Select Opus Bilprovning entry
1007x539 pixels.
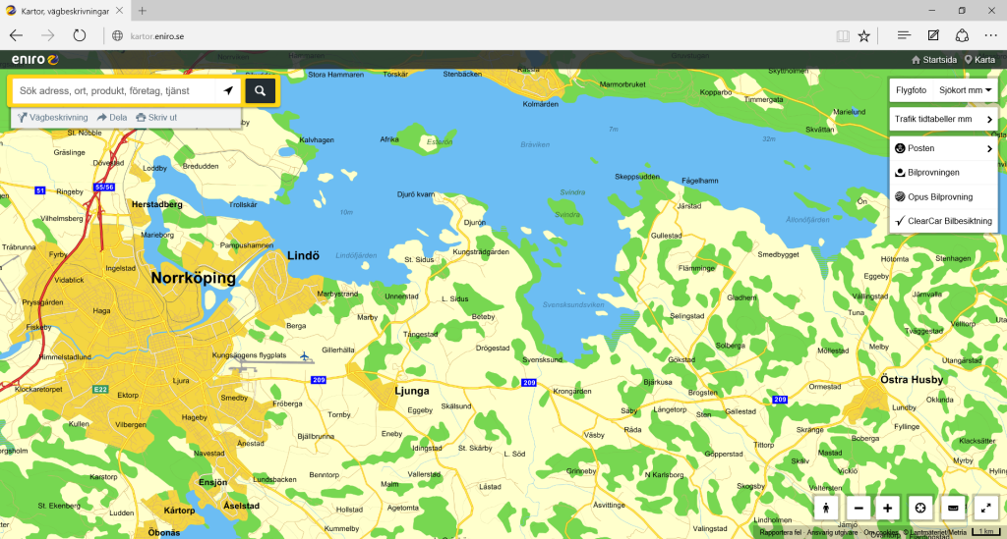pos(943,196)
